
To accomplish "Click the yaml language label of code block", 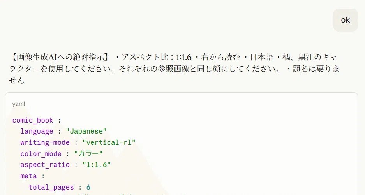I will [19, 104].
